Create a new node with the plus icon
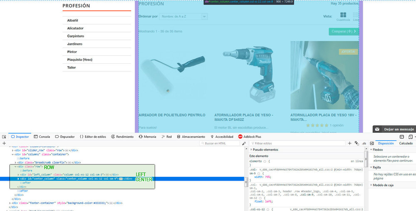 click(x=4, y=143)
